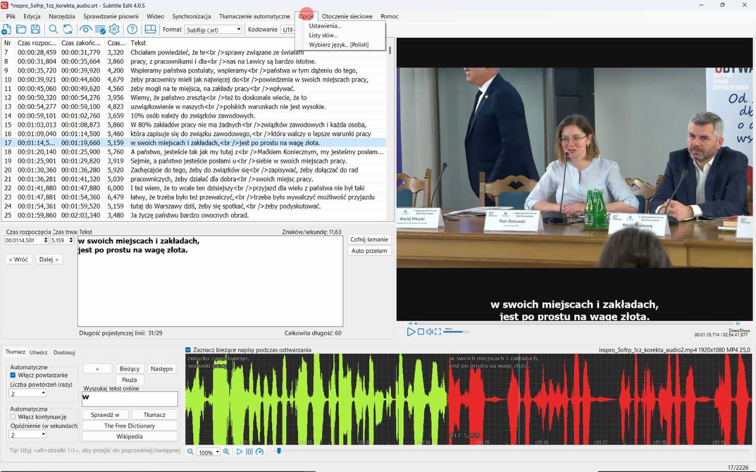Expand 'Liczba powtórzeń' dropdown

(x=43, y=393)
